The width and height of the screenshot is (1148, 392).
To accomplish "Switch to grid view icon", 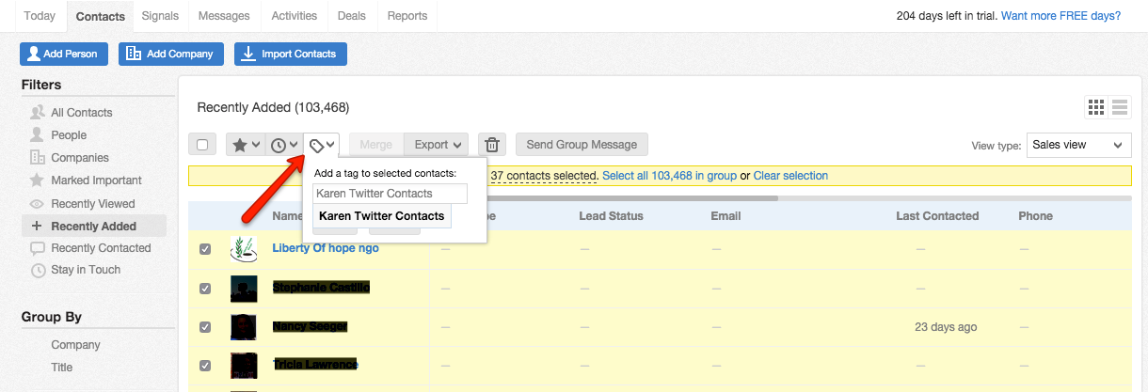I will [1095, 107].
